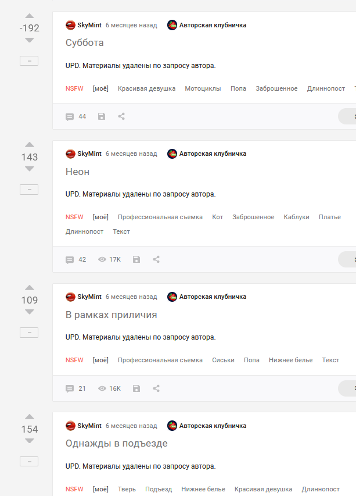
Task: Click the Тверь tag
Action: pos(127,489)
